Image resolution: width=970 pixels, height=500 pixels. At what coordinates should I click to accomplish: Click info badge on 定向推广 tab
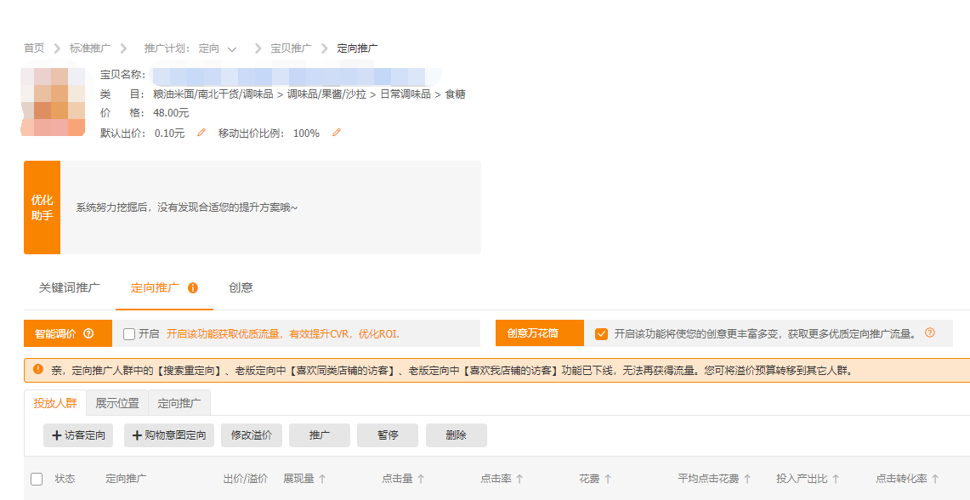193,288
